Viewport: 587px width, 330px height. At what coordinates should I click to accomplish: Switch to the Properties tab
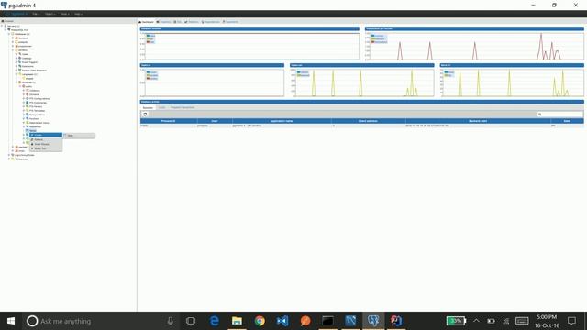point(164,22)
